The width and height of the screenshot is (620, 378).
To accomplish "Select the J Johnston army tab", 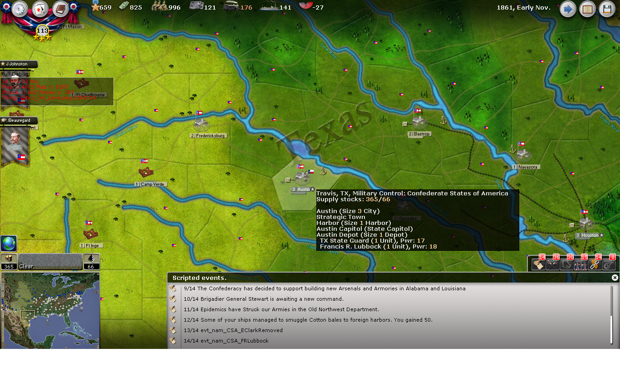I will 18,64.
